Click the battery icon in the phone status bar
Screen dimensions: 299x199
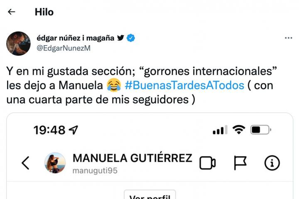click(x=261, y=130)
